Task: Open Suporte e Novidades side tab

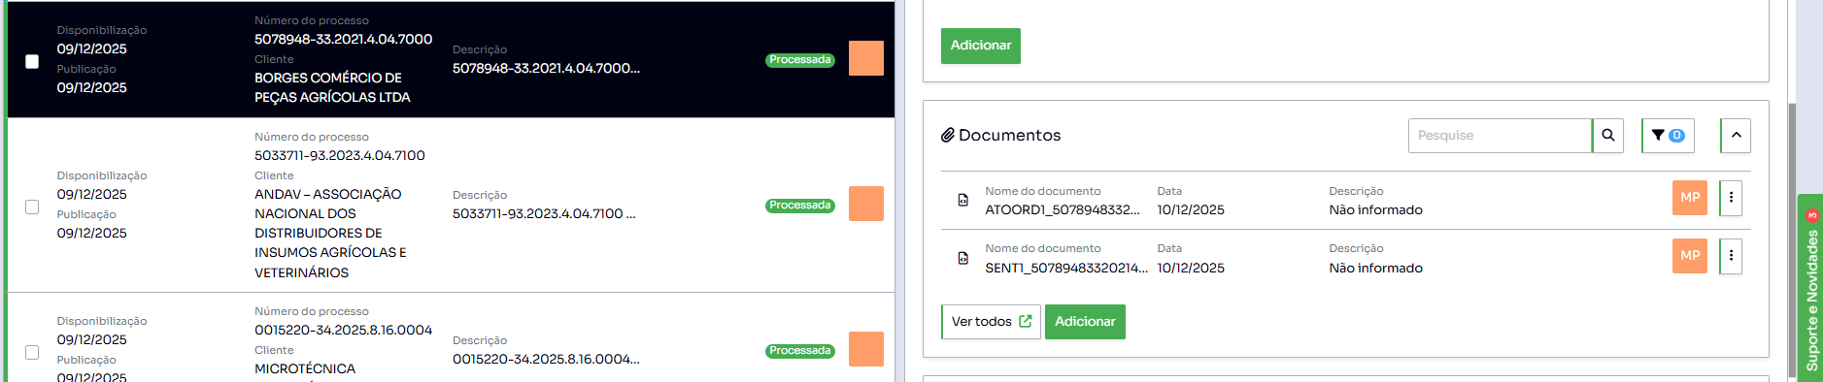Action: point(1810,288)
